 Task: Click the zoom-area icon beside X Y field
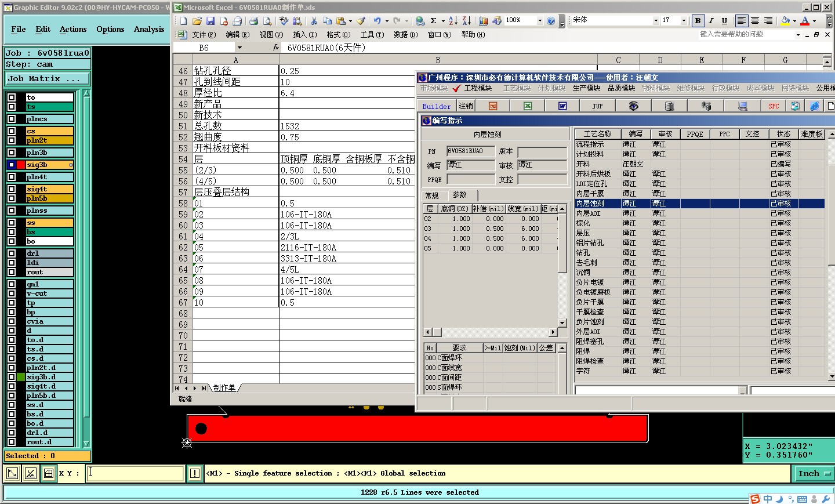point(12,473)
